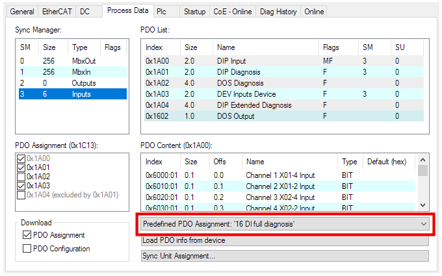442x276 pixels.
Task: Uncheck the 0x1A01 PDO assignment checkbox
Action: (21, 168)
